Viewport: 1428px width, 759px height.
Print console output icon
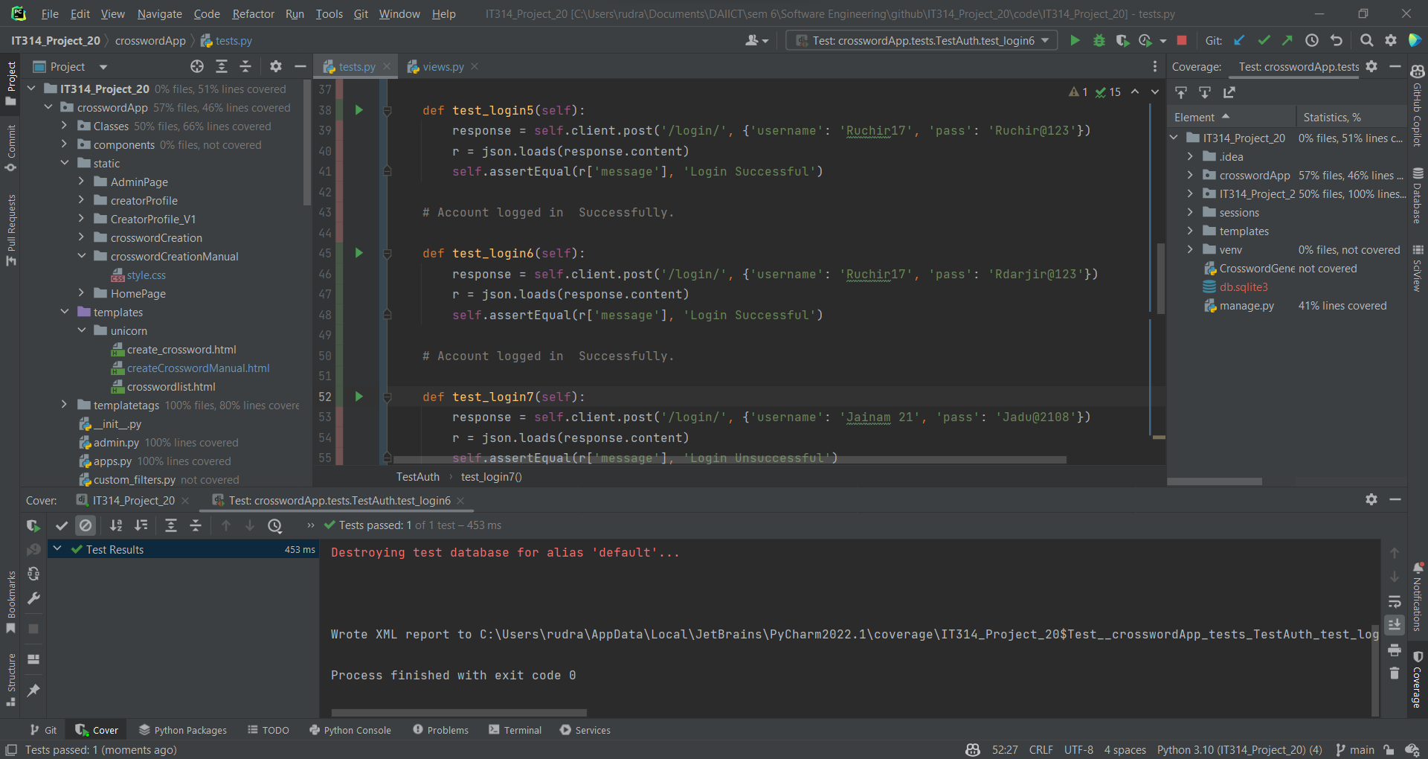[1395, 650]
